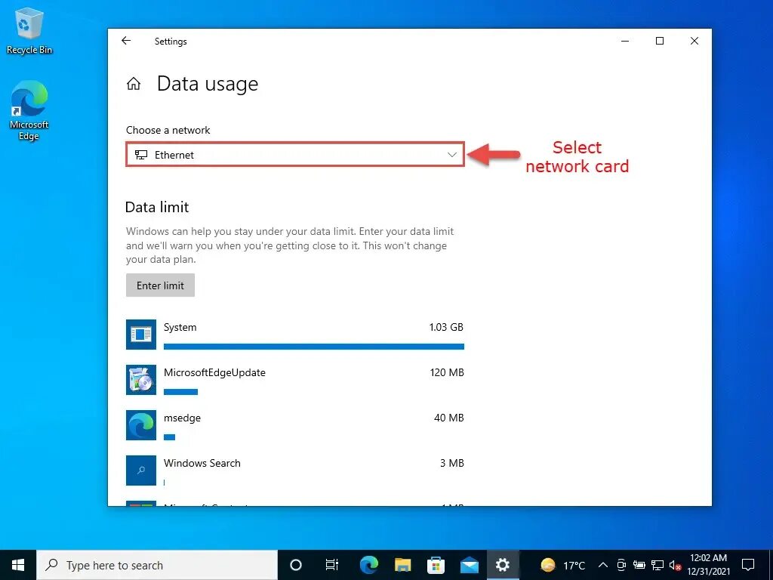Click the MicrosoftEdgeUpdate app icon
The image size is (773, 580).
coord(140,380)
